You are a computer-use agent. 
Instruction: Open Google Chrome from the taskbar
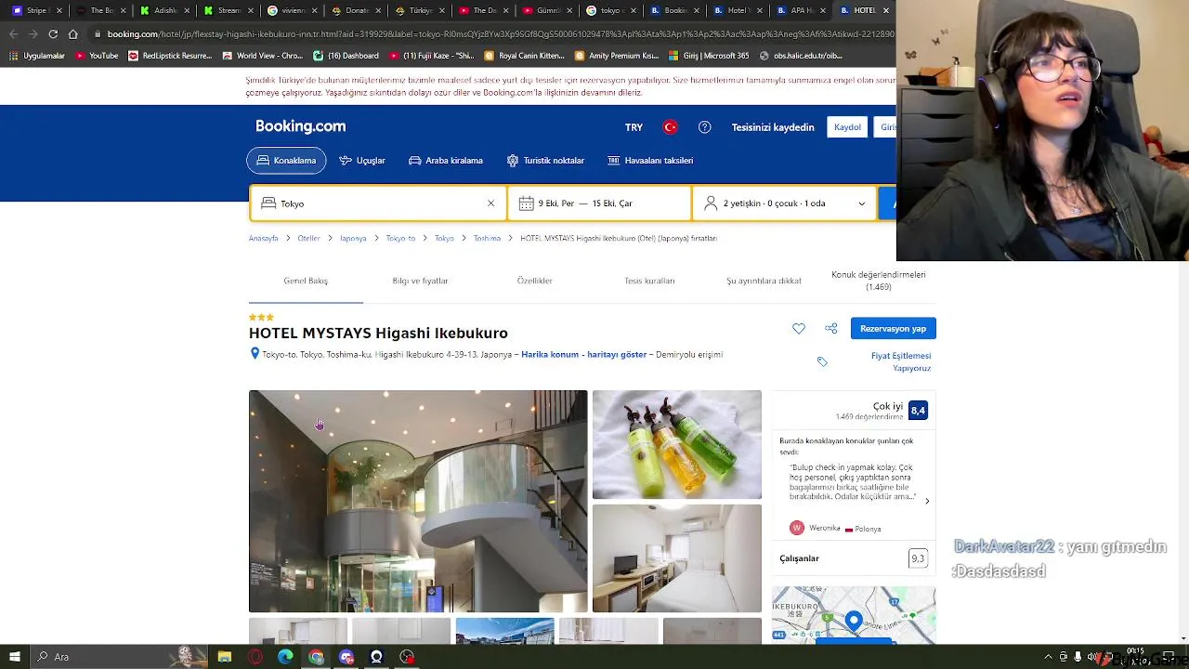pos(316,657)
